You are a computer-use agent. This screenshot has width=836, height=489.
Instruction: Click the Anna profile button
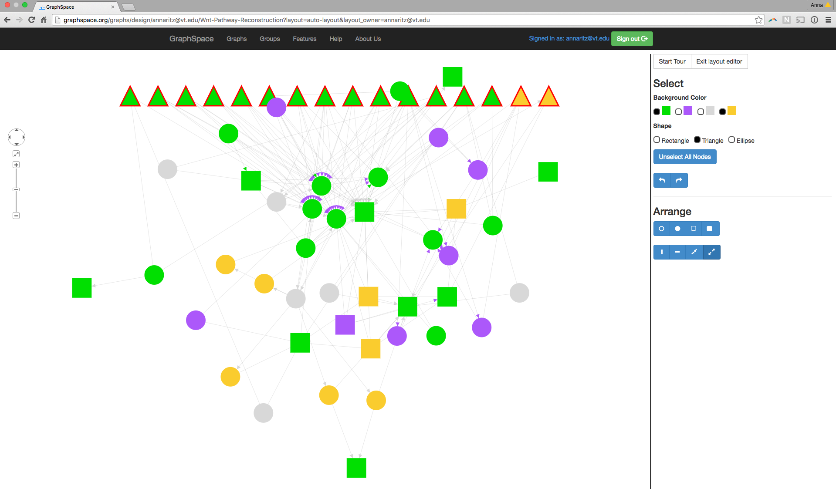point(820,5)
